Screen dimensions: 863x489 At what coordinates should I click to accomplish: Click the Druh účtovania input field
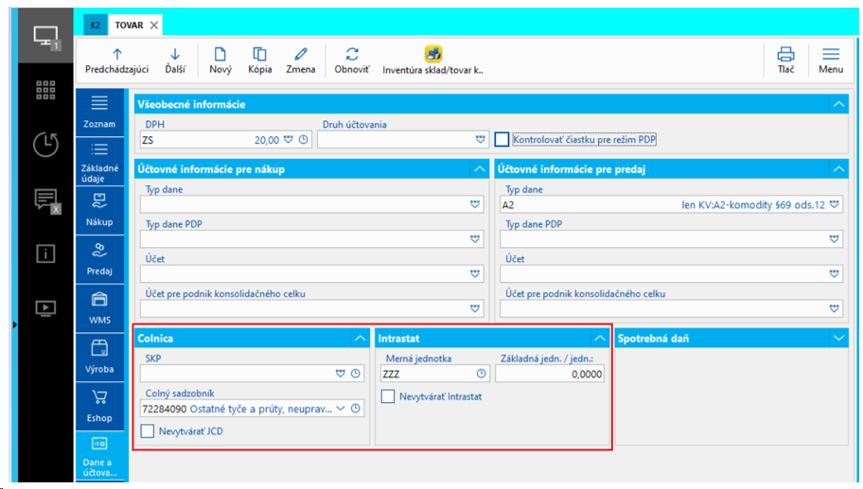click(403, 140)
